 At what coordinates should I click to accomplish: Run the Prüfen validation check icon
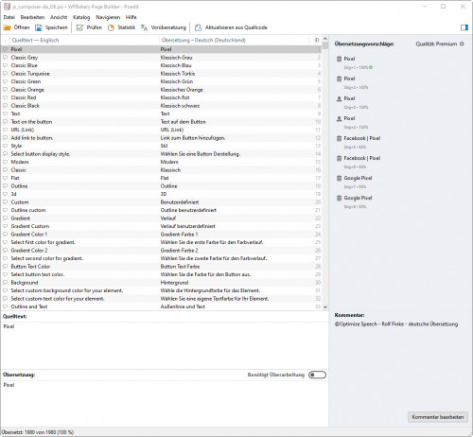pos(79,27)
